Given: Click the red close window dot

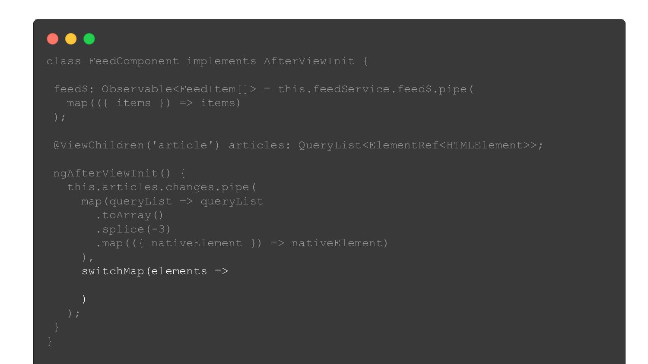Looking at the screenshot, I should [x=53, y=39].
